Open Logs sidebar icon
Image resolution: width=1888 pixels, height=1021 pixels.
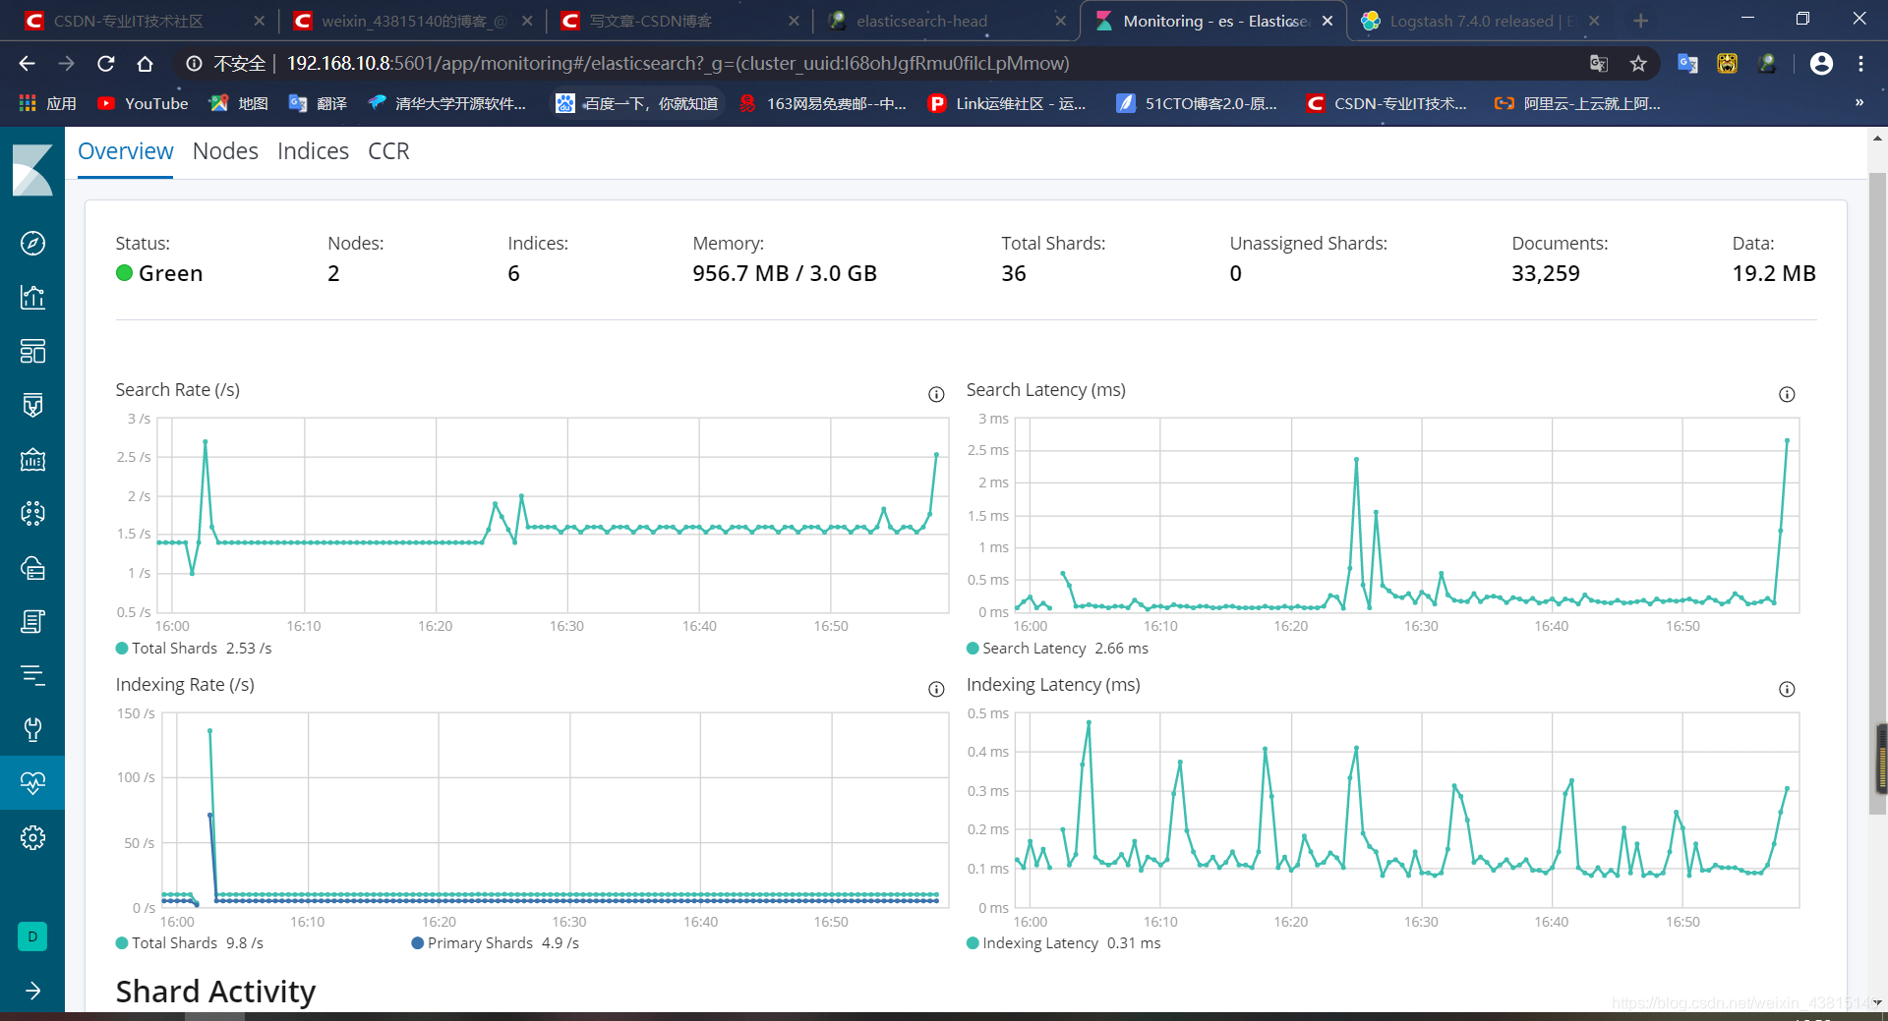[x=32, y=621]
